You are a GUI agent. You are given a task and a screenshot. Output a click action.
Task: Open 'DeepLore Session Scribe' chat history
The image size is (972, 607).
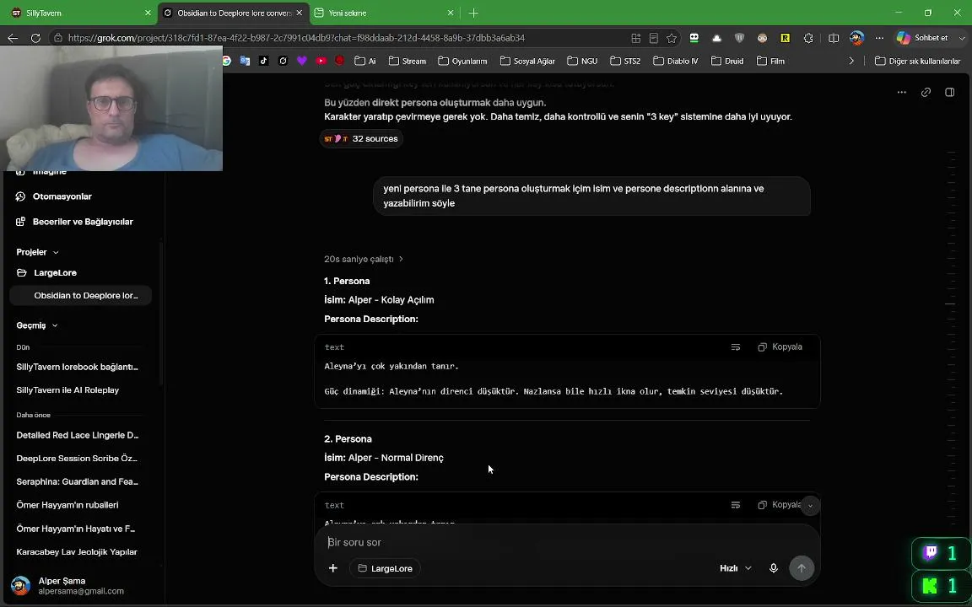pos(78,459)
